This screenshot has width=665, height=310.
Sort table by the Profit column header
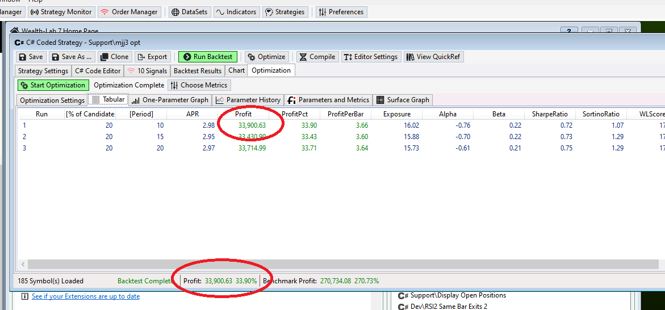tap(243, 114)
